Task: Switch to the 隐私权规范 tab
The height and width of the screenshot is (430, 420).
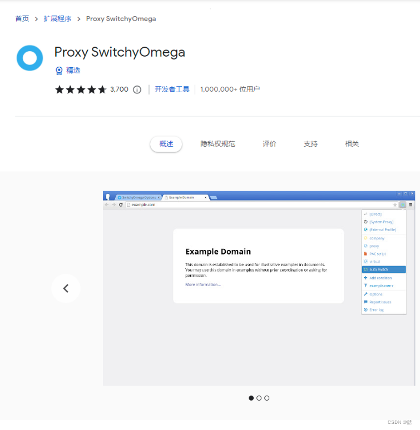Action: 218,144
